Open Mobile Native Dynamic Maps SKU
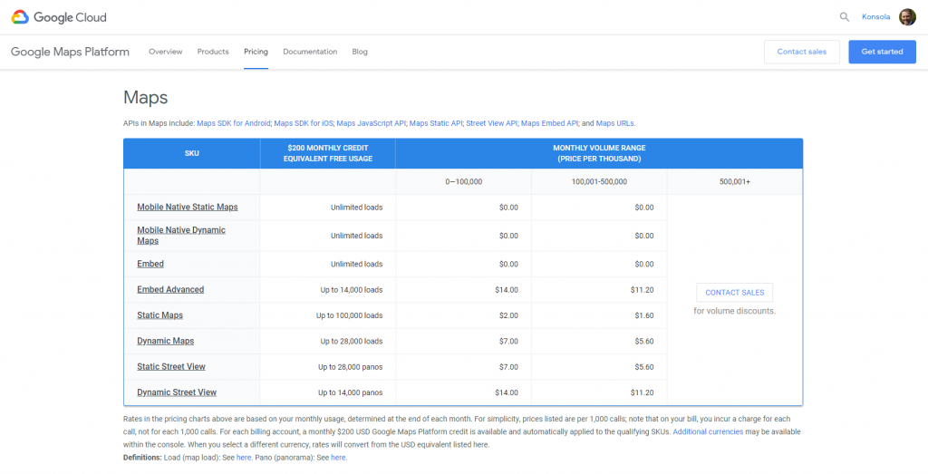Screen dimensions: 928x474 click(x=181, y=236)
